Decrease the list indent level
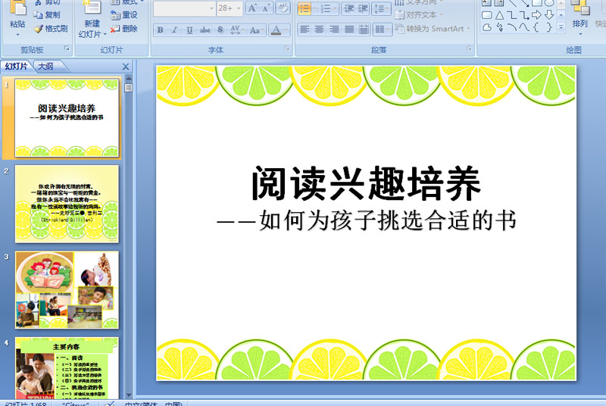 click(349, 8)
